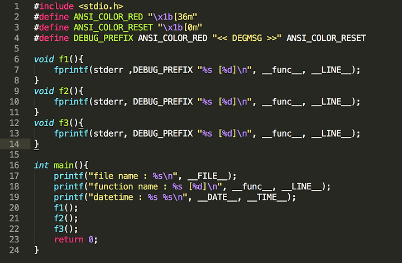Screen dimensions: 402x263
Task: Click the closing brace on line 14
Action: 36,144
